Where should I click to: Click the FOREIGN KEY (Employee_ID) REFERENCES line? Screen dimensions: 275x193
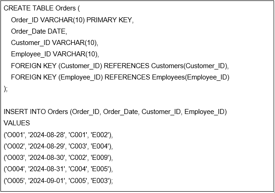pyautogui.click(x=120, y=77)
